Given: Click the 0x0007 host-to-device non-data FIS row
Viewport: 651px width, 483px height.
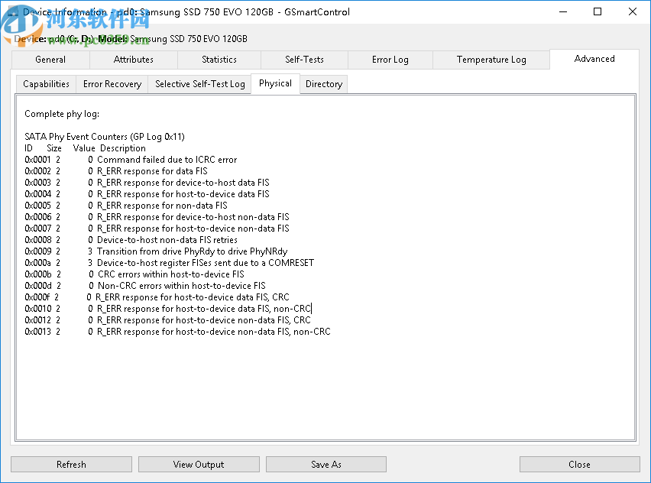Looking at the screenshot, I should (x=157, y=229).
